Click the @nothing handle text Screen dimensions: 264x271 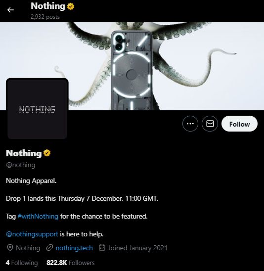21,165
